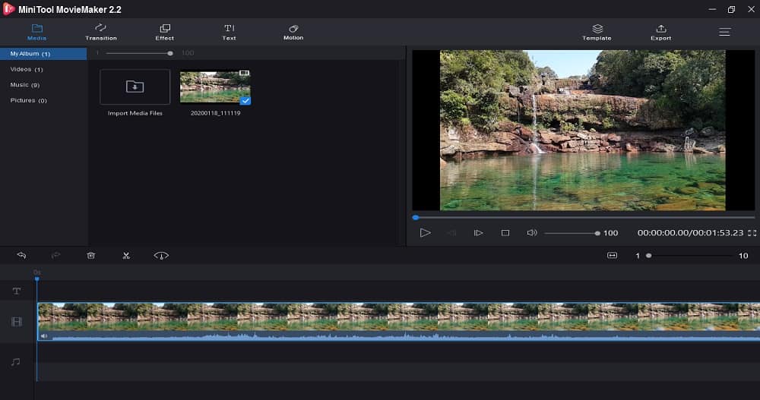The image size is (760, 400).
Task: Undo the last timeline action
Action: 21,255
